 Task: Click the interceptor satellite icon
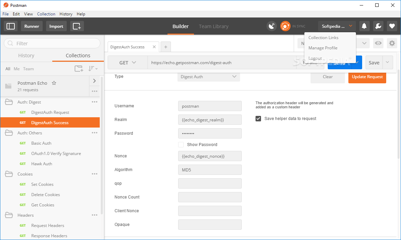pyautogui.click(x=272, y=26)
